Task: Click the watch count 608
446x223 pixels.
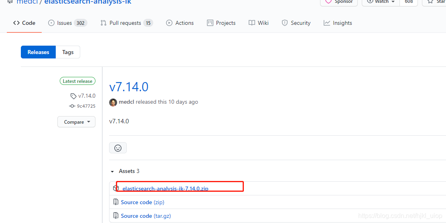Action: point(409,2)
